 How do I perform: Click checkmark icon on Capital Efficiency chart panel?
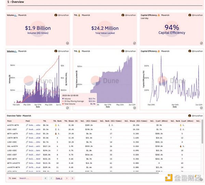[202, 108]
